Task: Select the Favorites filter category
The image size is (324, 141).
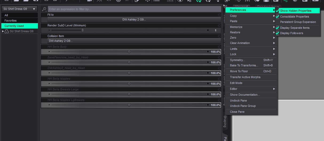Action: (x=19, y=21)
